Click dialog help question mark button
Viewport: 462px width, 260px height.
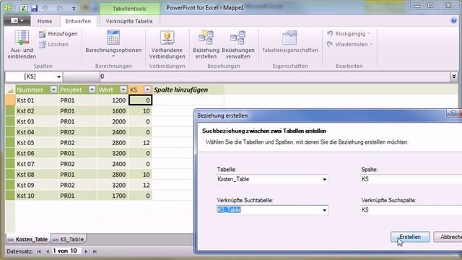point(453,113)
